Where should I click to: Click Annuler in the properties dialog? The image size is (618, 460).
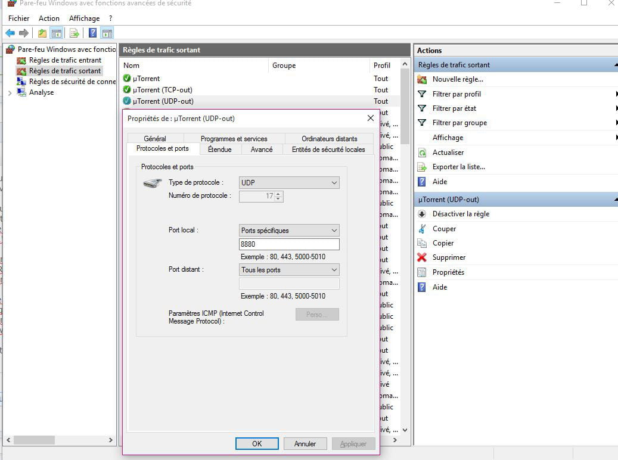click(305, 443)
